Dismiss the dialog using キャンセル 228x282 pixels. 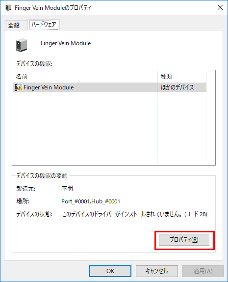click(x=157, y=271)
